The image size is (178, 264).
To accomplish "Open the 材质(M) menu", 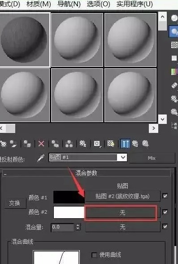I will tap(39, 4).
